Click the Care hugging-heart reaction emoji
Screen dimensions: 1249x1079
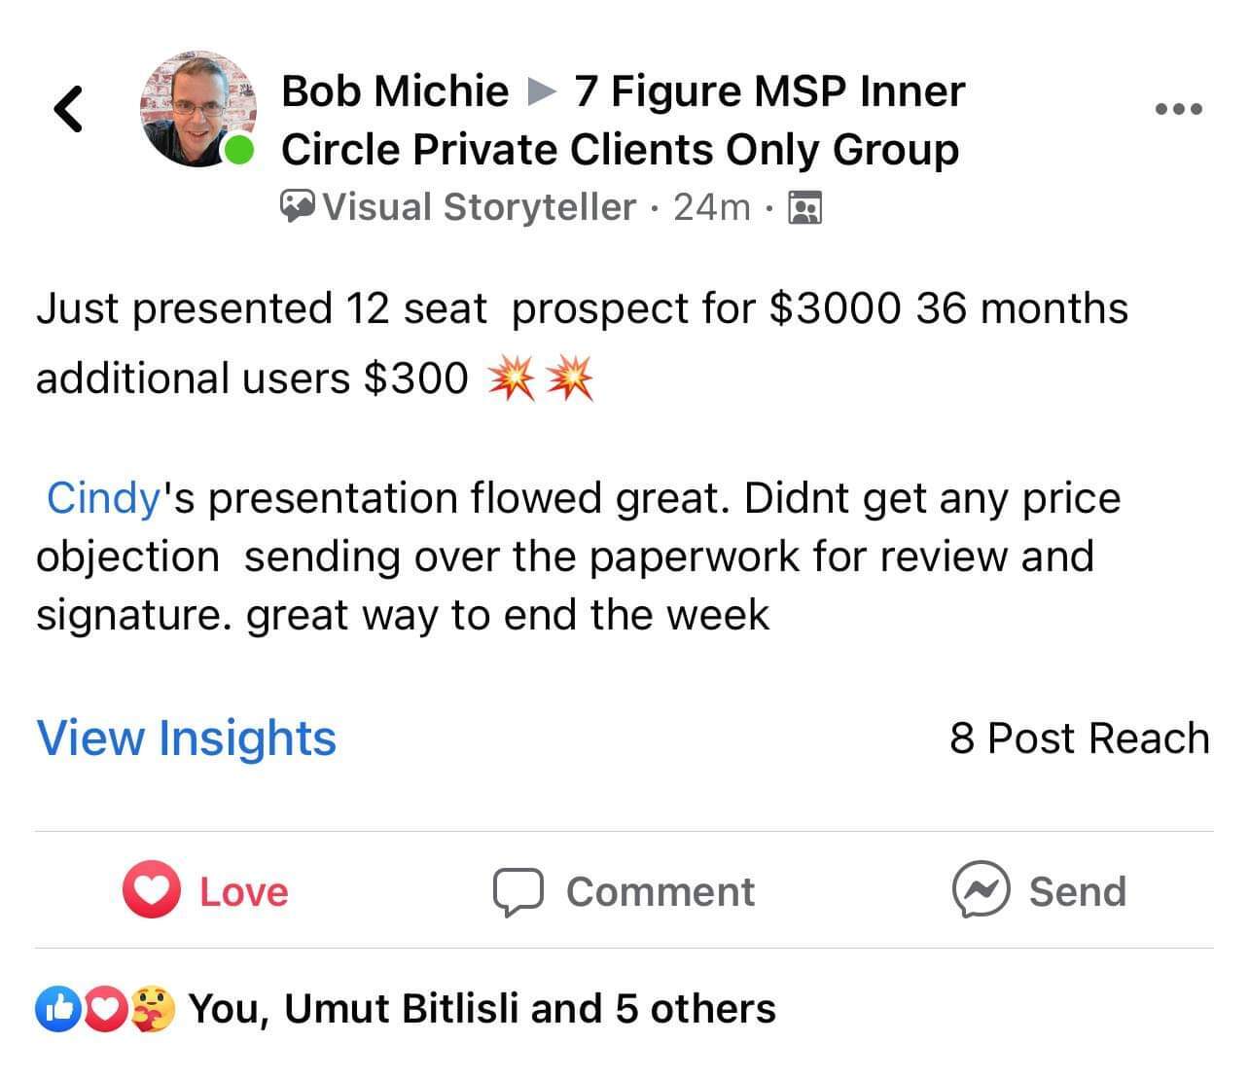point(154,1009)
